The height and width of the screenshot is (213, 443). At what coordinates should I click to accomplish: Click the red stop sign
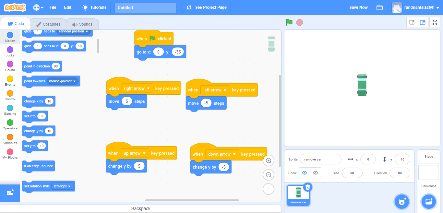[x=300, y=22]
